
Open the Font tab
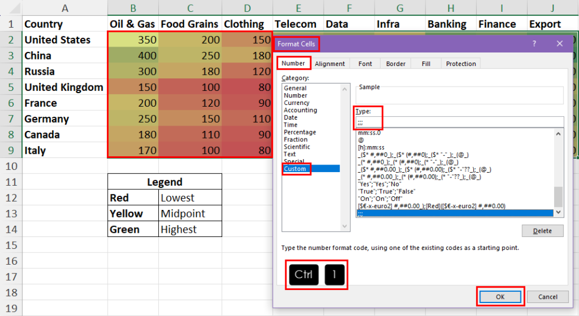(x=365, y=64)
